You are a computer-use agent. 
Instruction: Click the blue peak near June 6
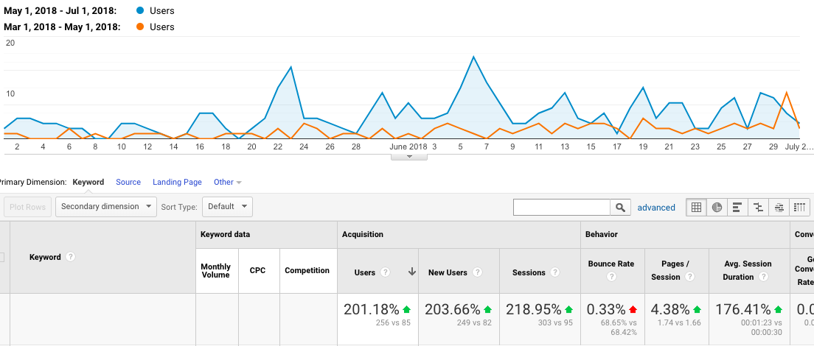tap(473, 57)
